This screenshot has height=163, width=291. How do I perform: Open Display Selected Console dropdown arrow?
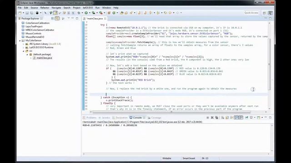click(255, 118)
